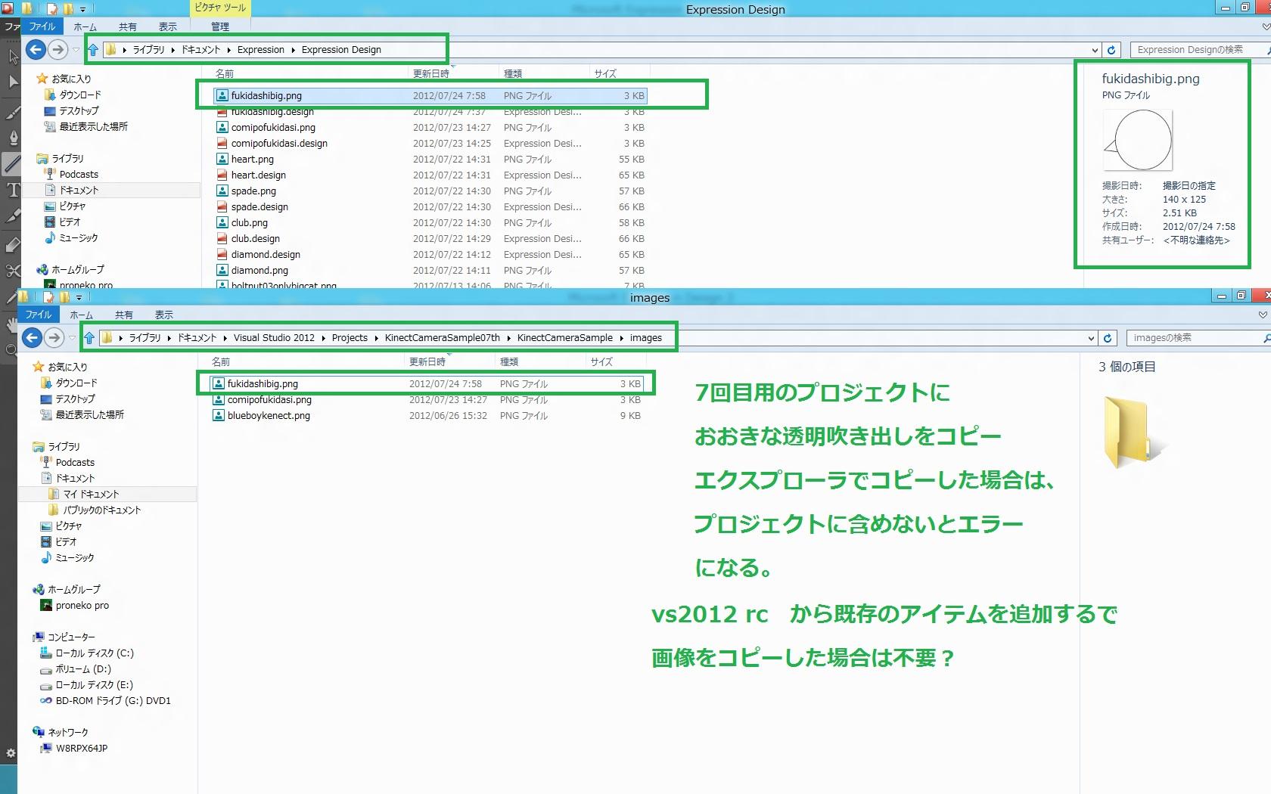
Task: Select ボリューム (D:) in the navigation pane
Action: click(x=83, y=669)
